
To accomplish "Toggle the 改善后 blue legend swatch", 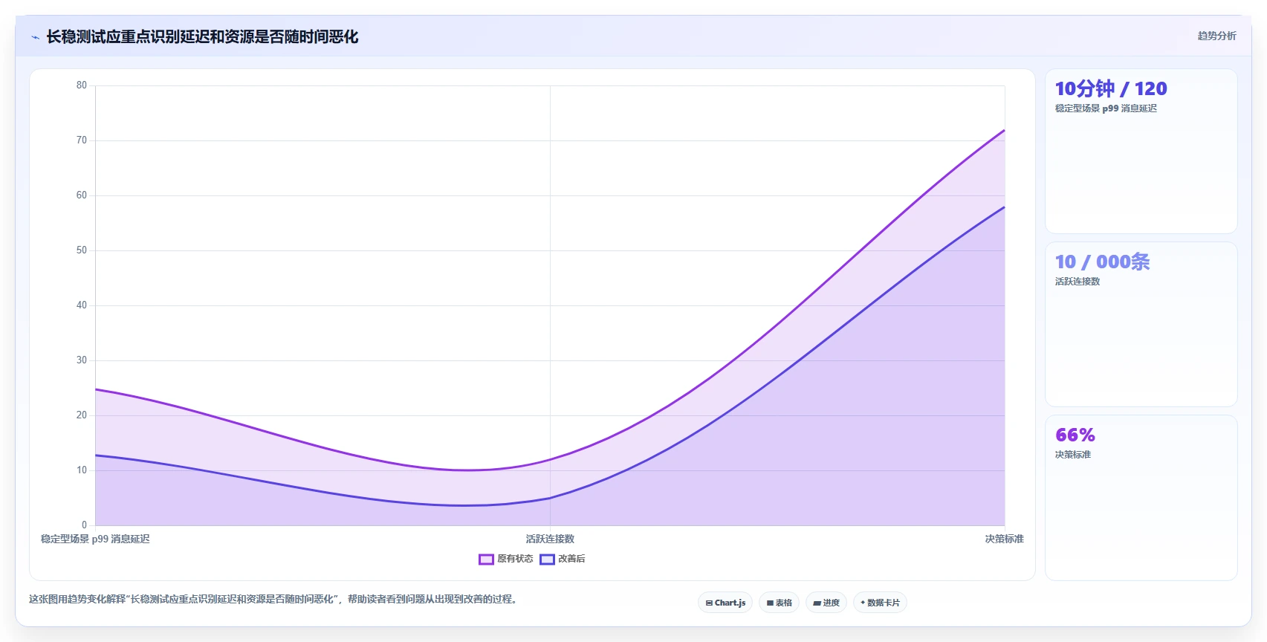I will 547,559.
